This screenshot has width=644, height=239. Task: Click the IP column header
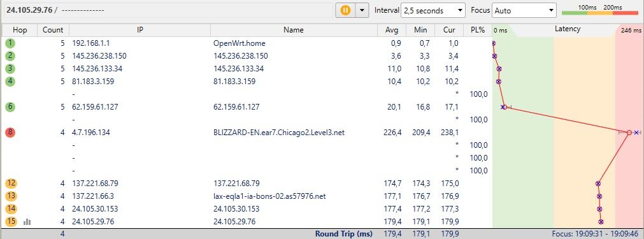[140, 30]
